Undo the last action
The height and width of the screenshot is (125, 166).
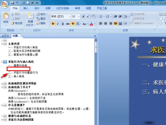click(x=17, y=3)
